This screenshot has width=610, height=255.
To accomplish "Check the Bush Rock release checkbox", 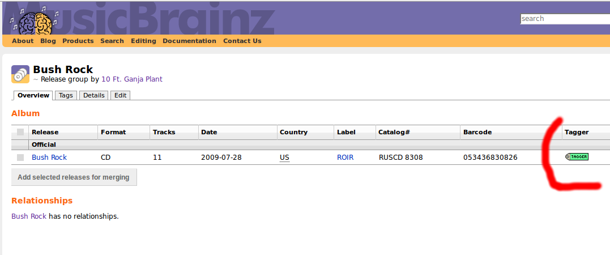I will click(20, 158).
